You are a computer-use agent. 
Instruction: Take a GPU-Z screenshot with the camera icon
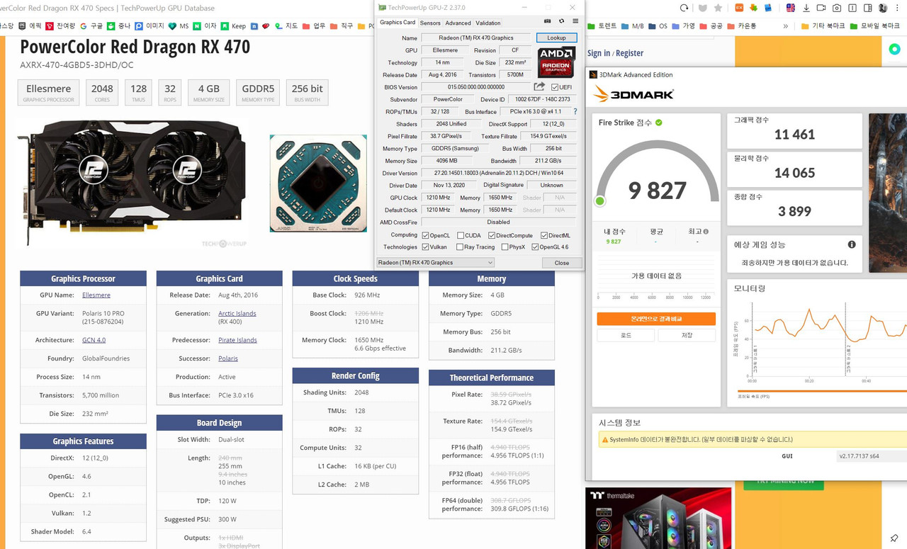(x=548, y=22)
